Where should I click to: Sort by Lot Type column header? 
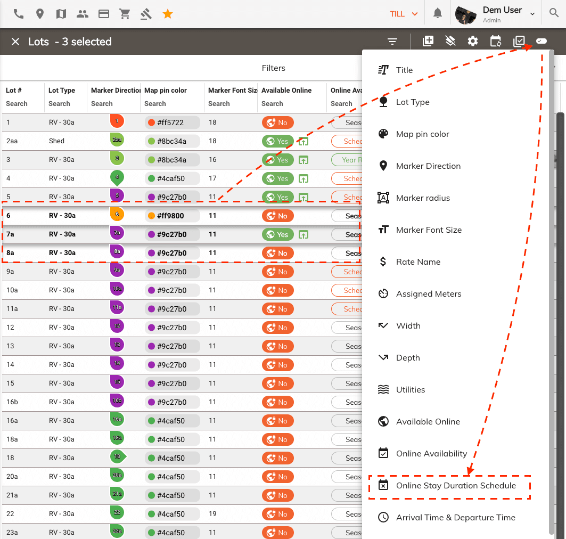62,90
